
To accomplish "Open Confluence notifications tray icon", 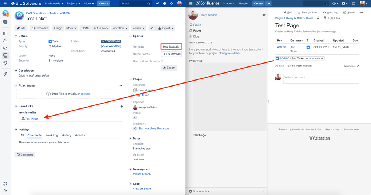I will [x=354, y=4].
